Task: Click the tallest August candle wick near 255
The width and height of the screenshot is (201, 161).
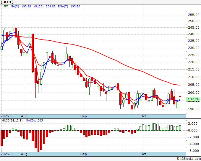Action: click(x=30, y=21)
